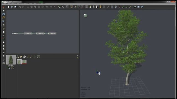Click the first stacked database icon with clock
This screenshot has width=177, height=99.
click(x=112, y=7)
